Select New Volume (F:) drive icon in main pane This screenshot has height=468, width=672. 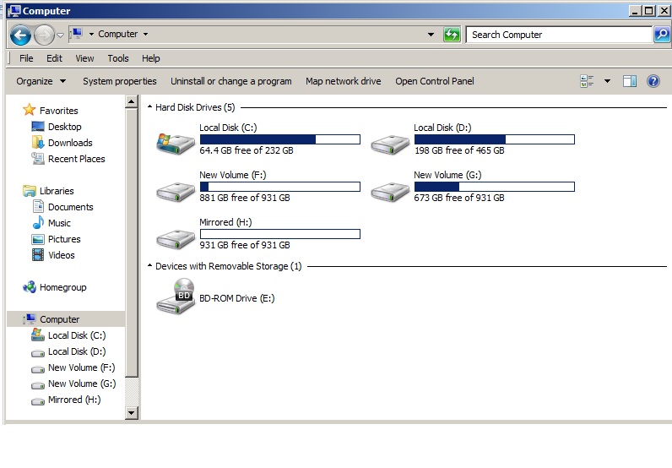point(175,191)
